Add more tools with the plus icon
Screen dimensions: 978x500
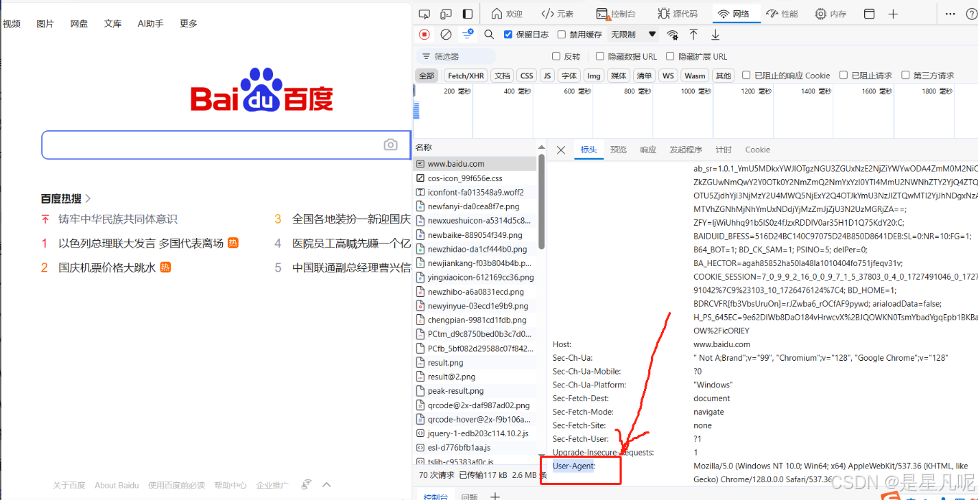coord(893,14)
